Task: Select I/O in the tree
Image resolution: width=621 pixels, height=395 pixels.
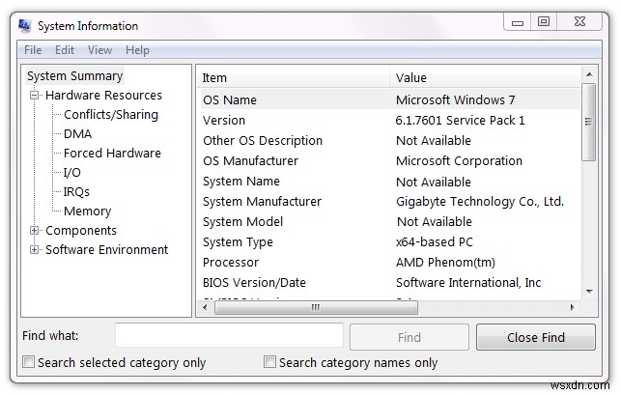Action: (72, 173)
